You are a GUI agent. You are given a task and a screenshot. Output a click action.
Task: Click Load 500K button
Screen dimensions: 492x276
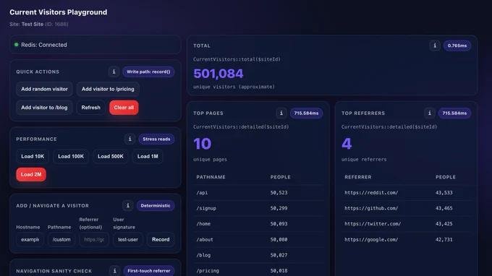pyautogui.click(x=111, y=156)
